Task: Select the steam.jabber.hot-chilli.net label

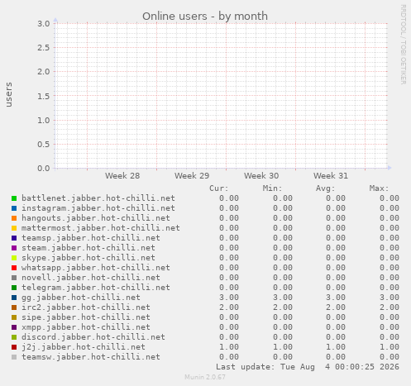Action: (x=88, y=248)
